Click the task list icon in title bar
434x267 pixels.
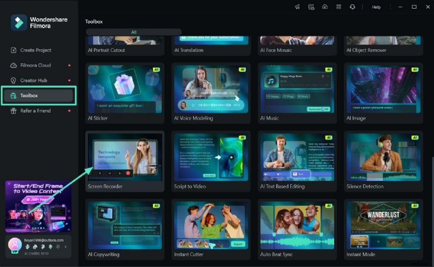click(x=311, y=7)
